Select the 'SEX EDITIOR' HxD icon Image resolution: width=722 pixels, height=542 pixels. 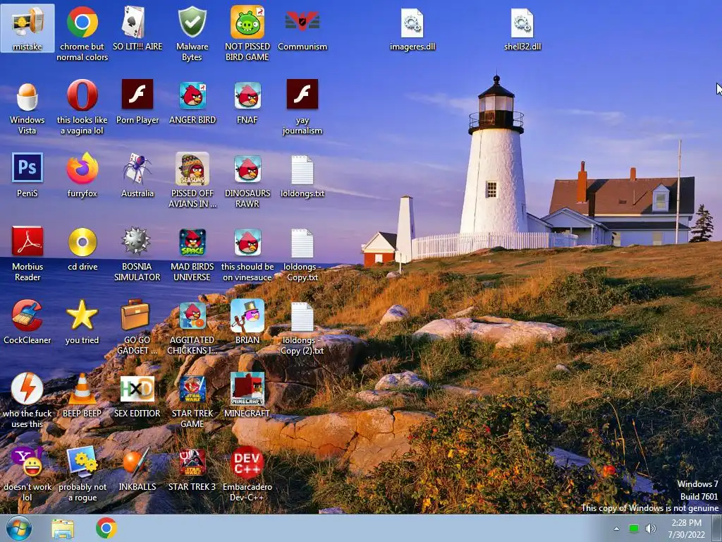137,395
